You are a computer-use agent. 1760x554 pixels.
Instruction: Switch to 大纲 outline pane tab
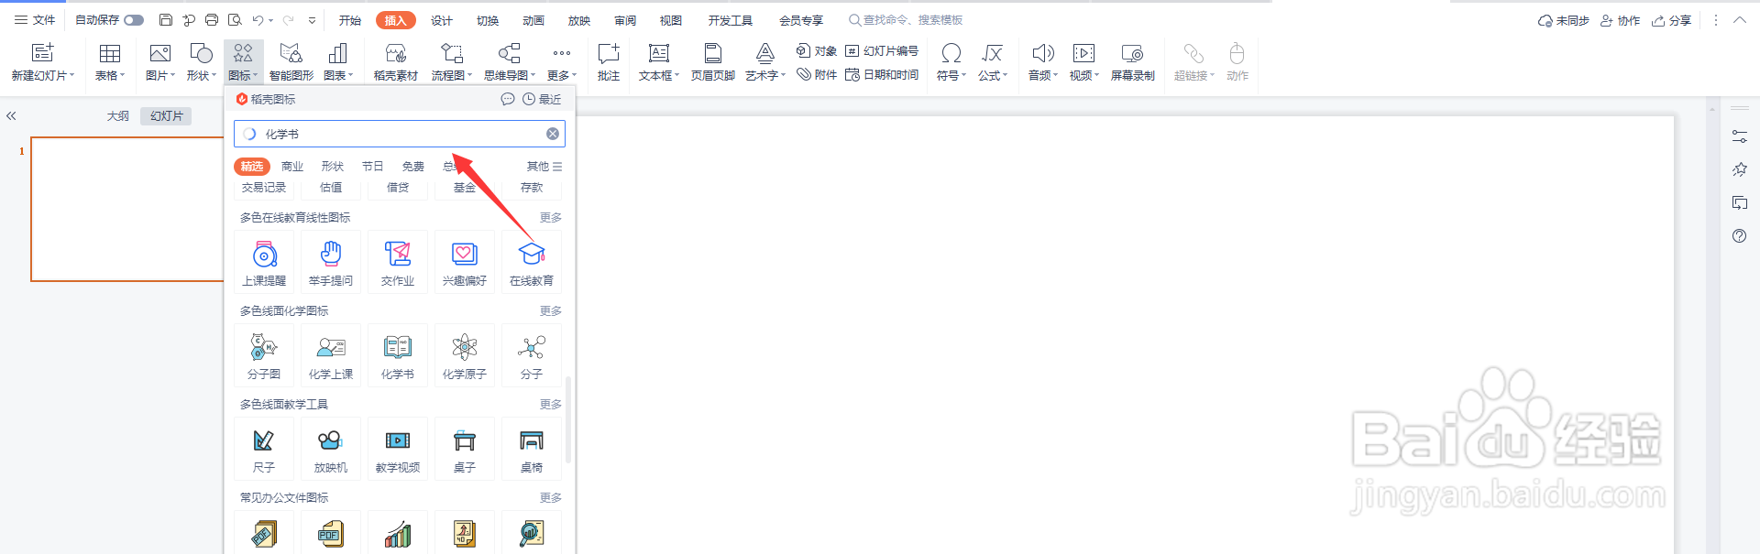tap(117, 116)
